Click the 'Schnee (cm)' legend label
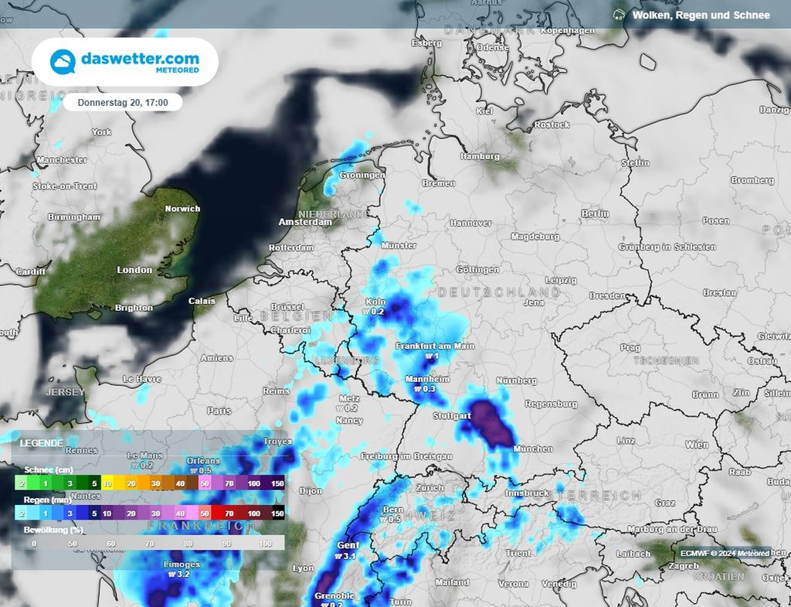 tap(49, 470)
